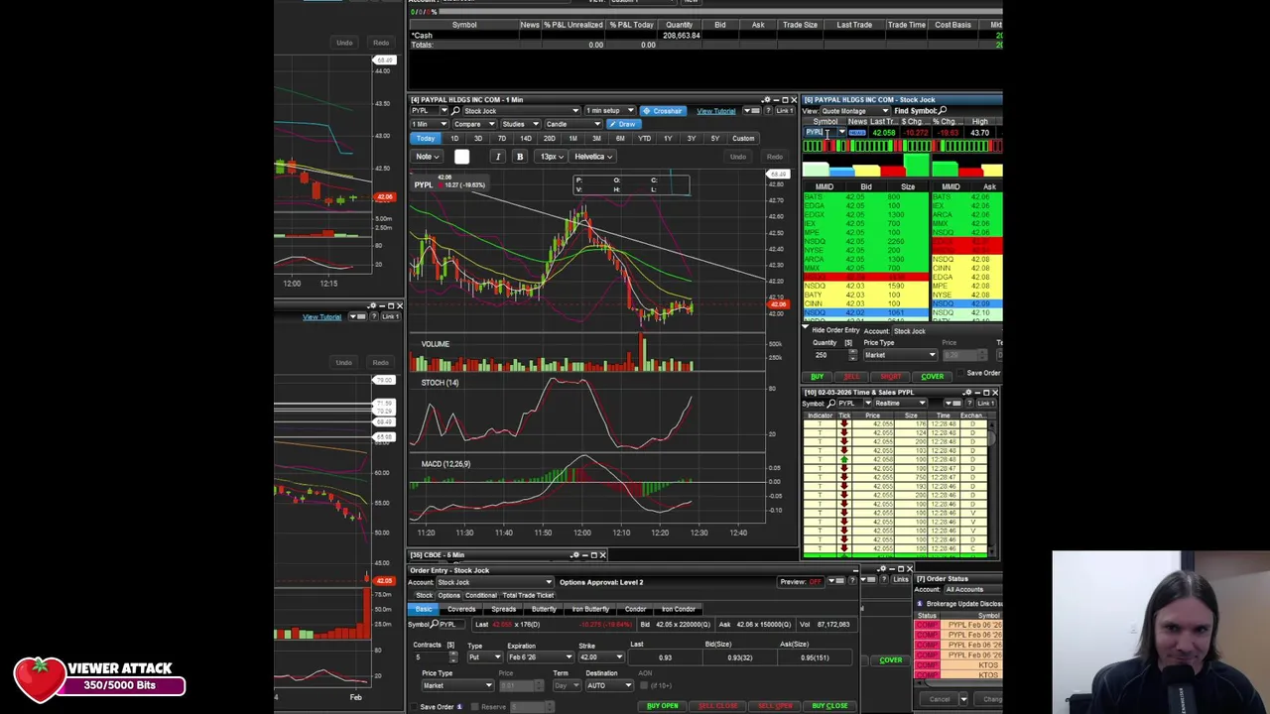Select the Today time range tab
This screenshot has width=1270, height=714.
(x=426, y=138)
